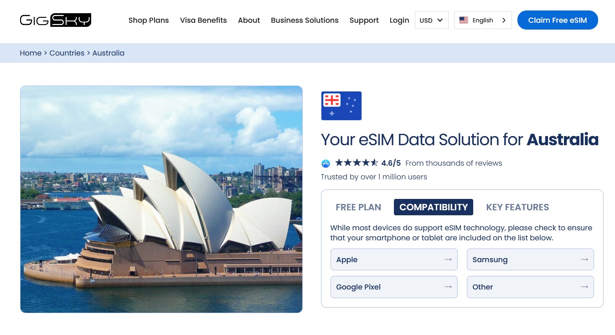Click the US flag language icon
The image size is (615, 335).
(464, 20)
